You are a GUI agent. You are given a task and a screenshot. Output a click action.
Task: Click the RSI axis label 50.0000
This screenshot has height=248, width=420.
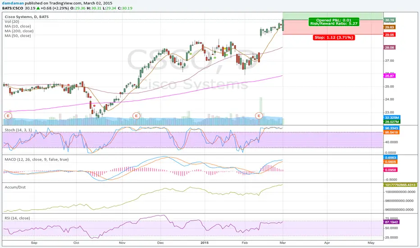391,228
